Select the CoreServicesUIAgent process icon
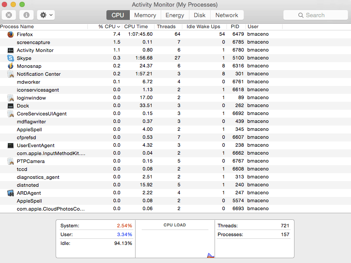This screenshot has width=351, height=263. point(11,114)
